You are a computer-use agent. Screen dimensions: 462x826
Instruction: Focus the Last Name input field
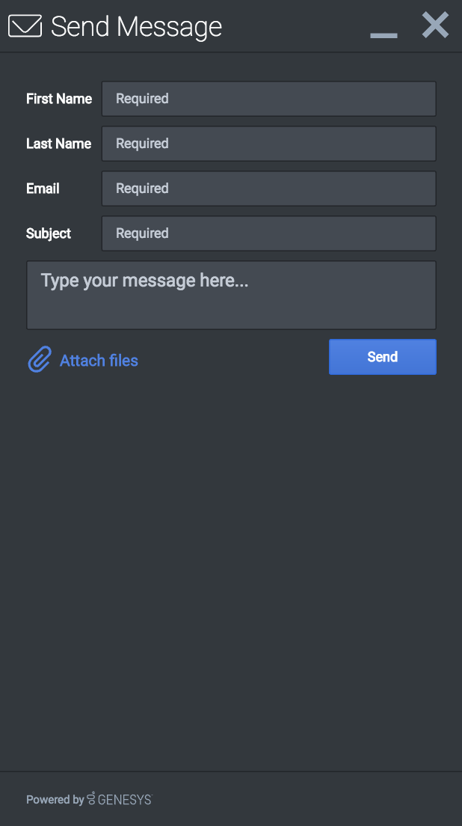[268, 144]
